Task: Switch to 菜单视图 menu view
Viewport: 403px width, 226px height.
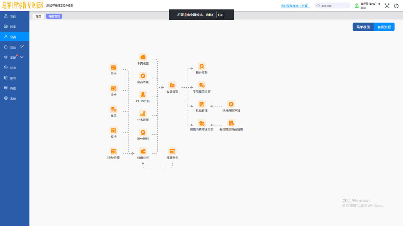Action: [363, 27]
